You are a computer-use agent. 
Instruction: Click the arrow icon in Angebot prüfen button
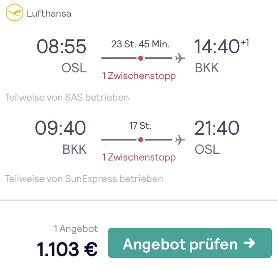tap(249, 243)
